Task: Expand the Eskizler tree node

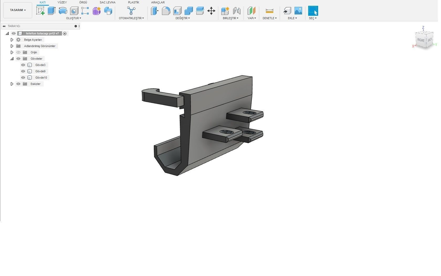Action: coord(12,84)
